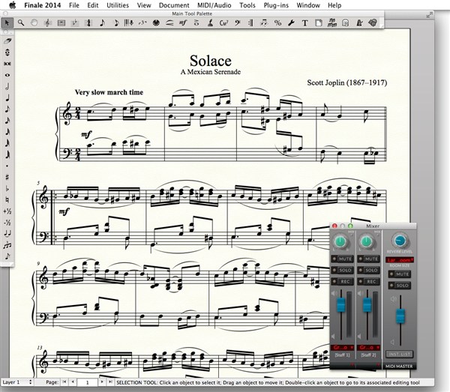Select the Smart Shape slur tool
The image size is (450, 392).
tap(169, 22)
